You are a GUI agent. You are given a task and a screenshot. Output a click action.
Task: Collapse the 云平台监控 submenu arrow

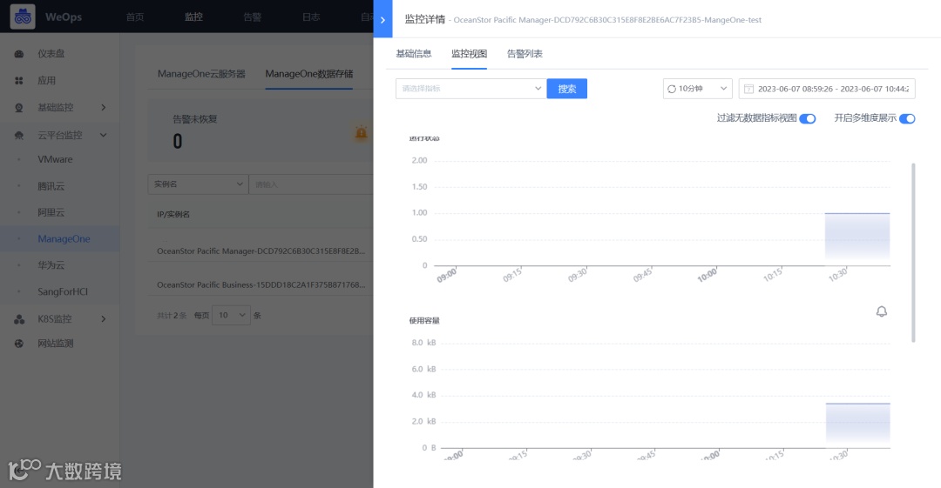pos(104,135)
